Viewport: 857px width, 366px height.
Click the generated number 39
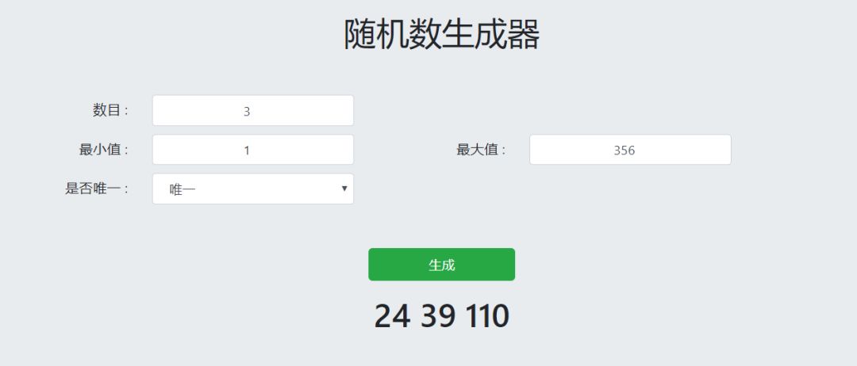click(438, 316)
